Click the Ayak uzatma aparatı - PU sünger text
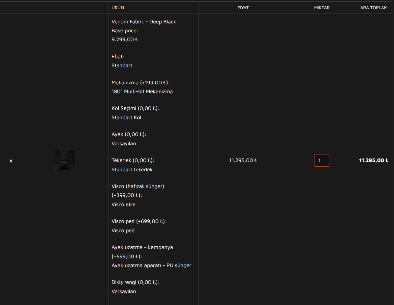Screen dimensions: 394x305 pyautogui.click(x=151, y=265)
